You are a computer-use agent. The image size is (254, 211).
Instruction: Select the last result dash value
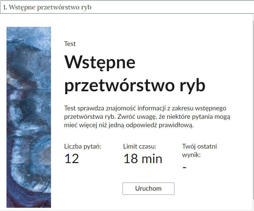(x=184, y=167)
